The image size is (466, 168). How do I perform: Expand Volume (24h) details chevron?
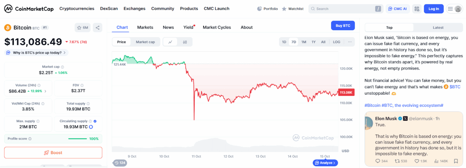[46, 91]
